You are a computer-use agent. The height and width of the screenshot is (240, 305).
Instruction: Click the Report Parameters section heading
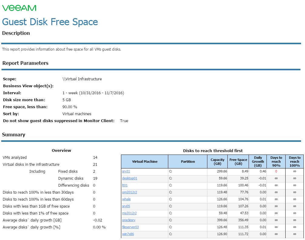click(x=25, y=63)
